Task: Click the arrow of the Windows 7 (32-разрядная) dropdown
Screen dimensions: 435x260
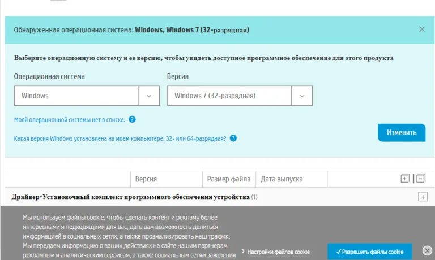Action: (x=302, y=96)
